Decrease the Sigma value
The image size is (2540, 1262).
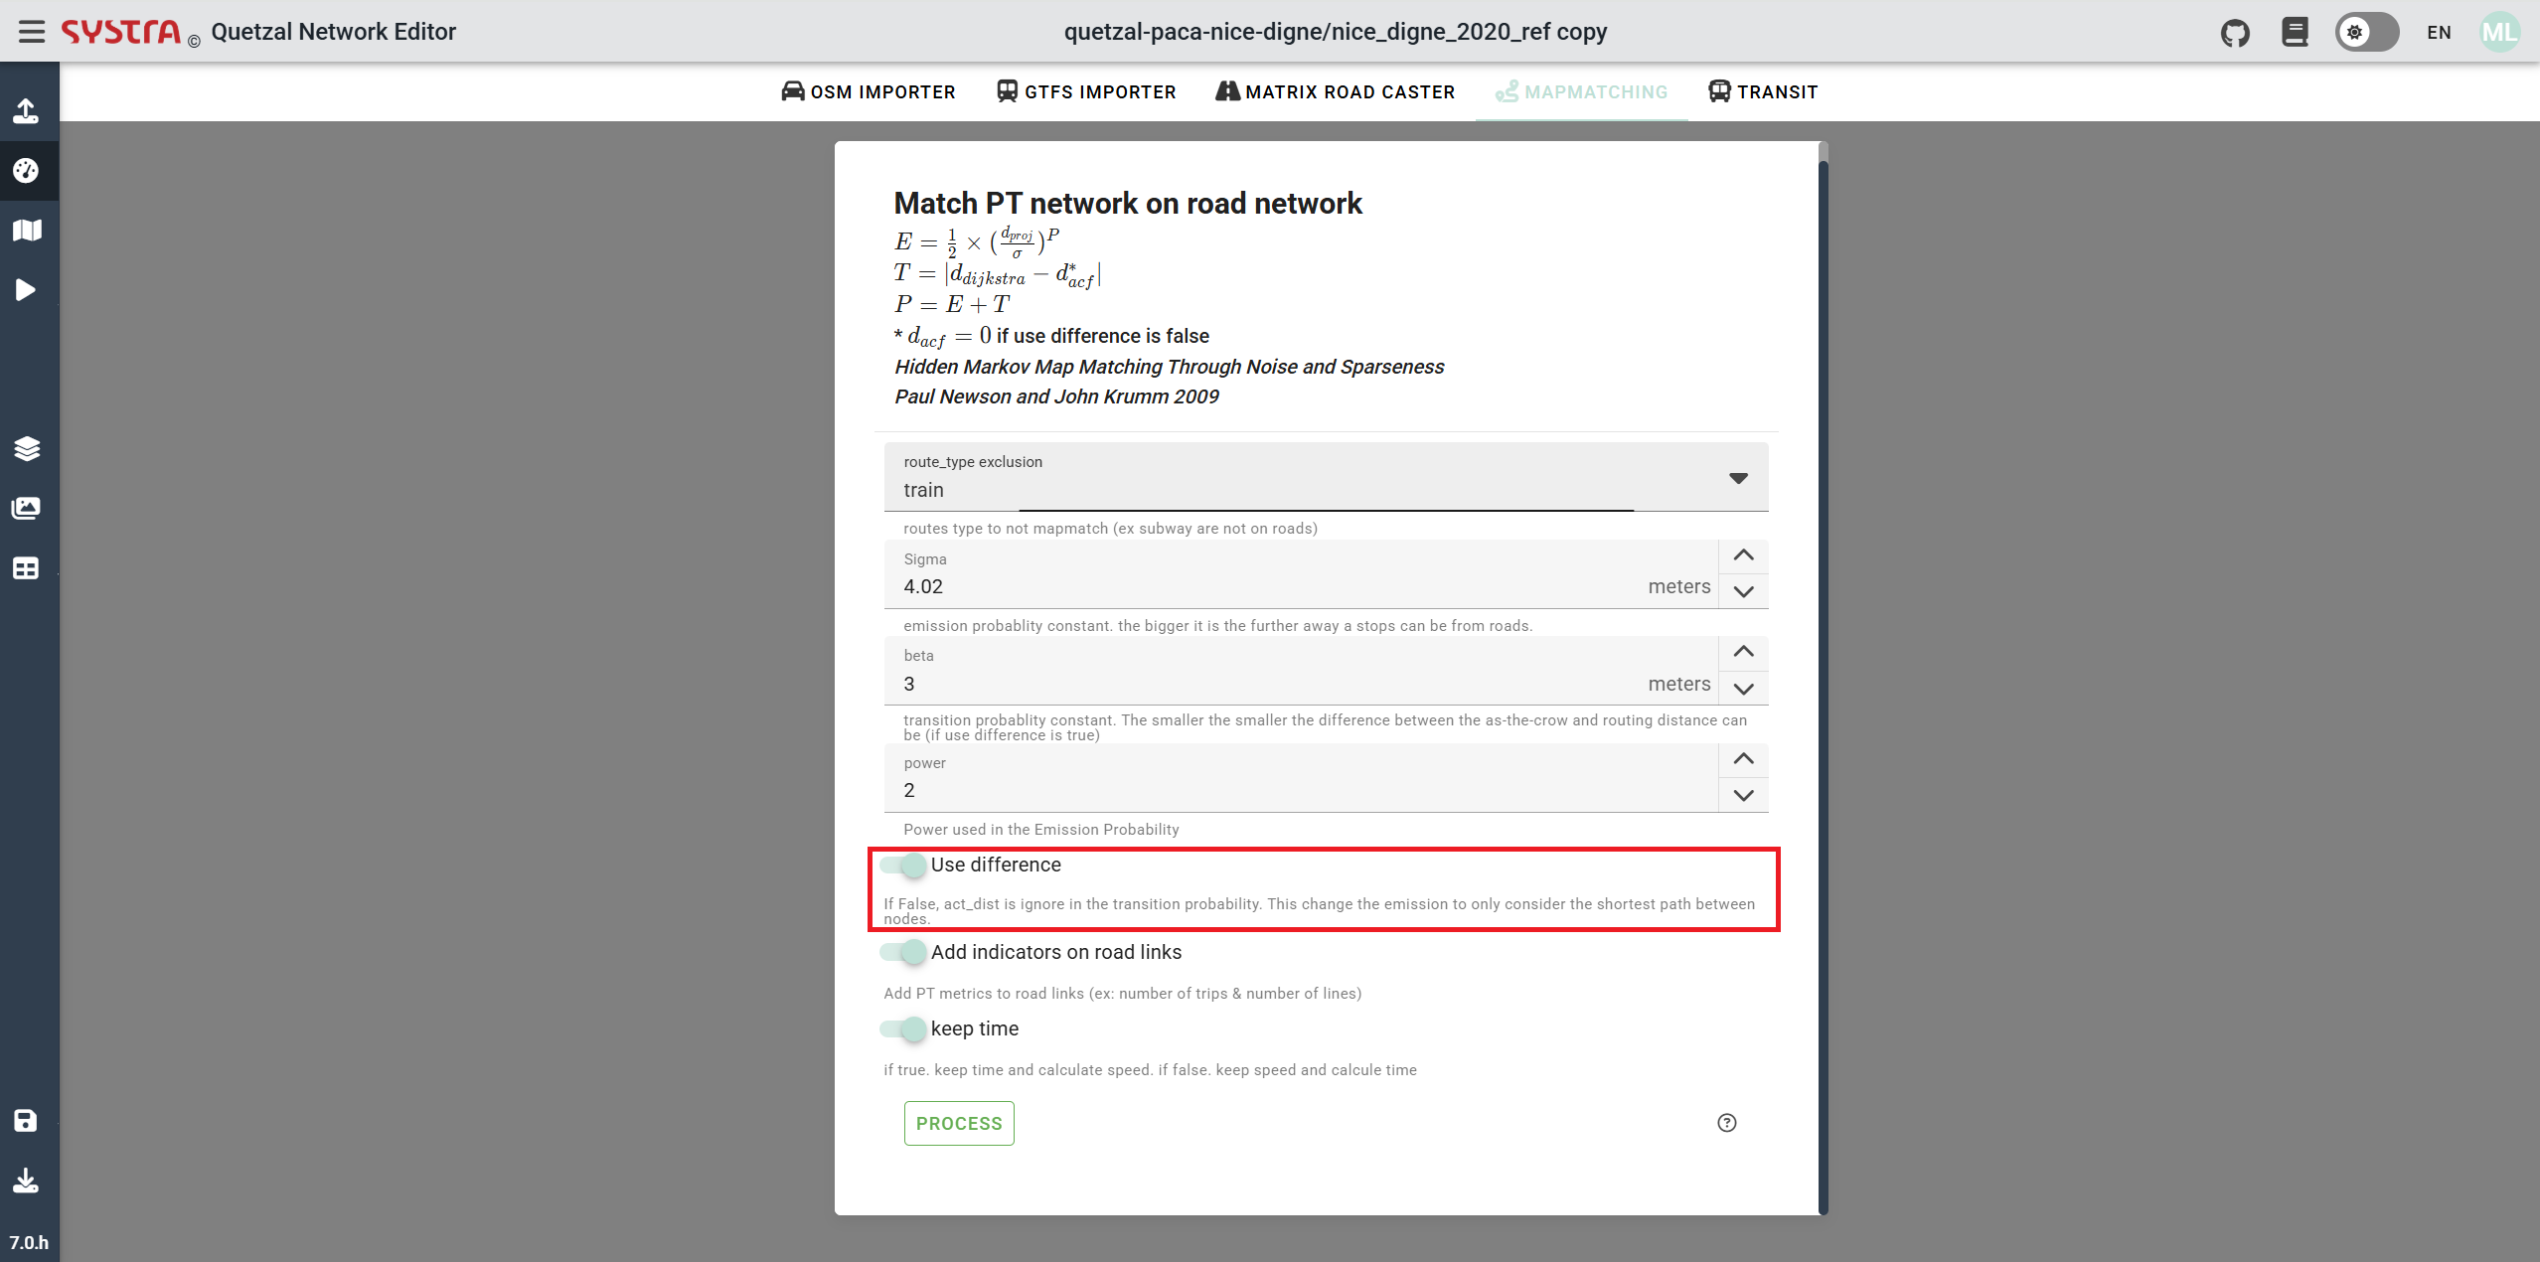click(x=1744, y=591)
